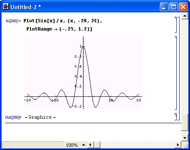Screen dimensions: 190x150
Task: Click the Sin[x]/x plot graphic
Action: tap(83, 73)
